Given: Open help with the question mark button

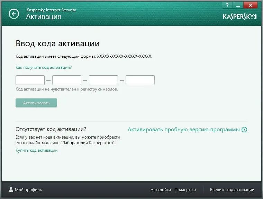Looking at the screenshot, I should tap(227, 5).
